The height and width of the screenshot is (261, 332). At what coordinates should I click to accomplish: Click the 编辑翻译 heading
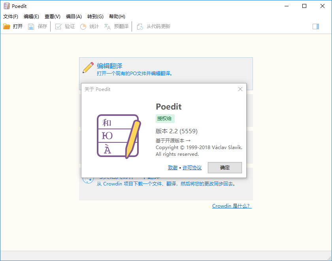(109, 66)
